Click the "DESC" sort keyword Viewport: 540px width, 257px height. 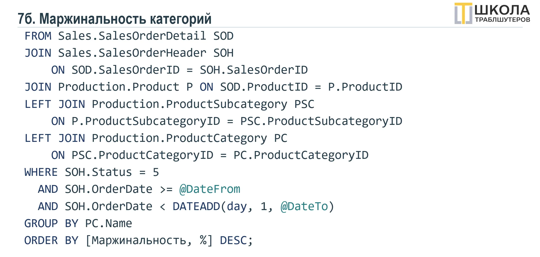tap(233, 241)
